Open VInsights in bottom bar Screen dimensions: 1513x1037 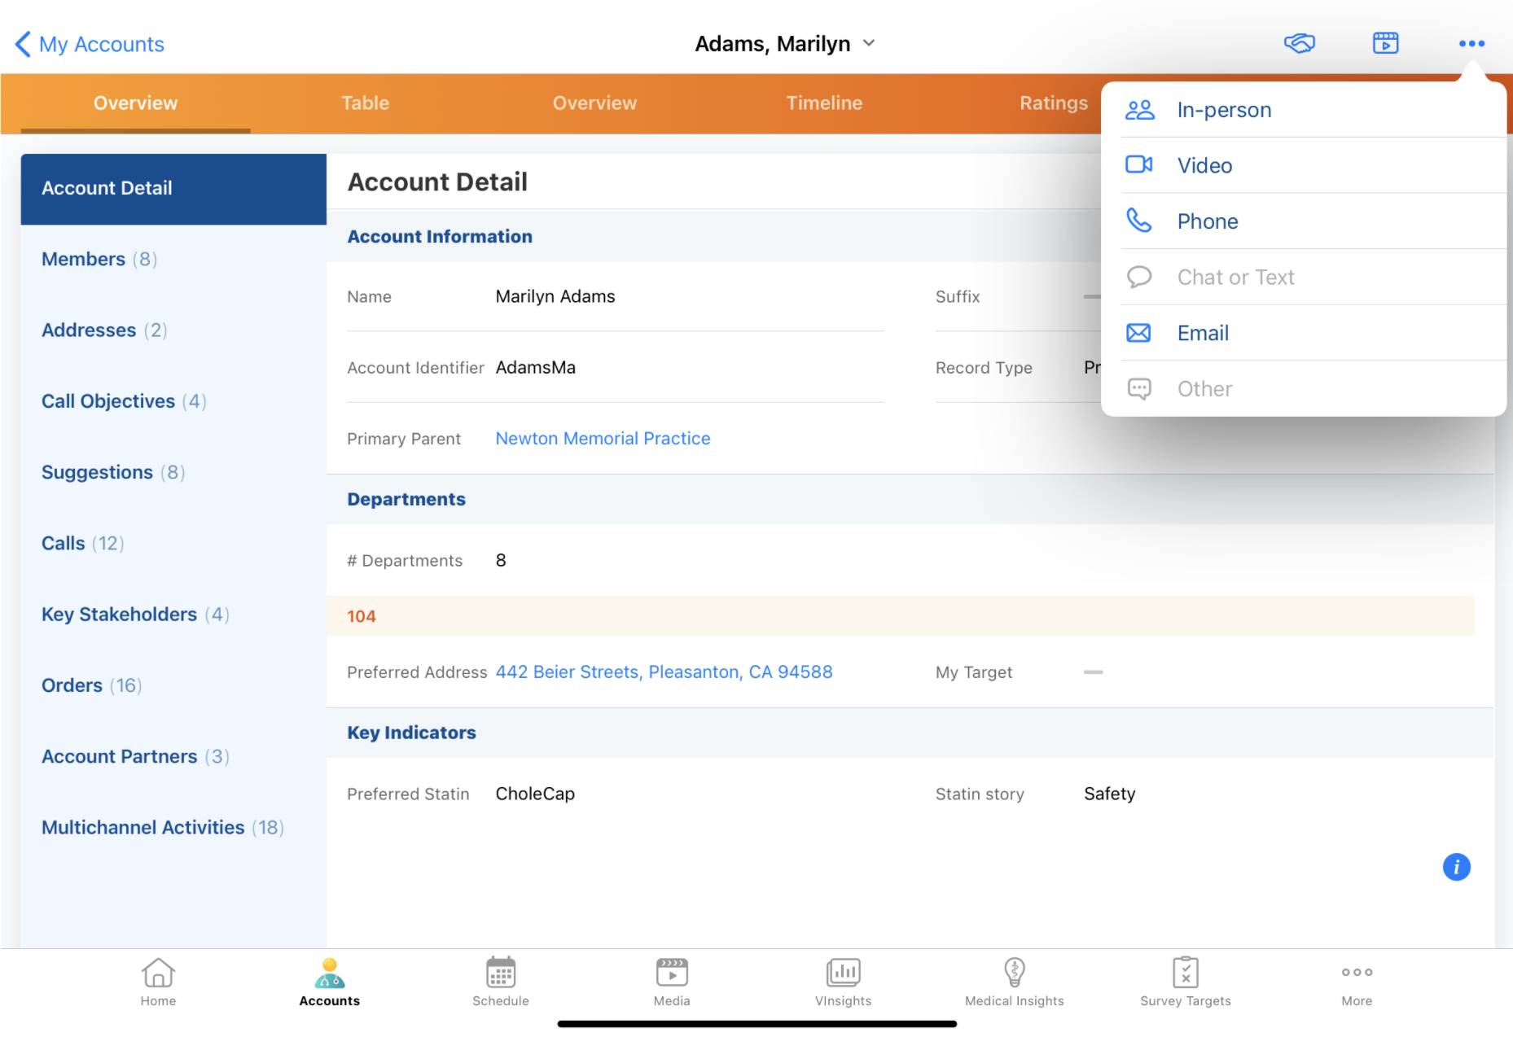coord(843,981)
